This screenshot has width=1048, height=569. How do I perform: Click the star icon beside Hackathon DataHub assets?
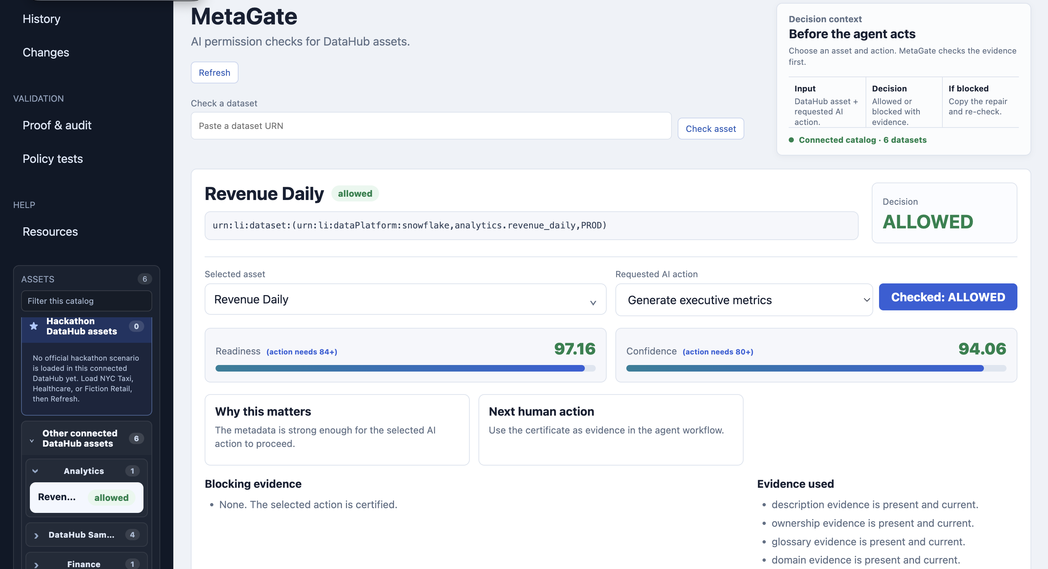coord(34,326)
